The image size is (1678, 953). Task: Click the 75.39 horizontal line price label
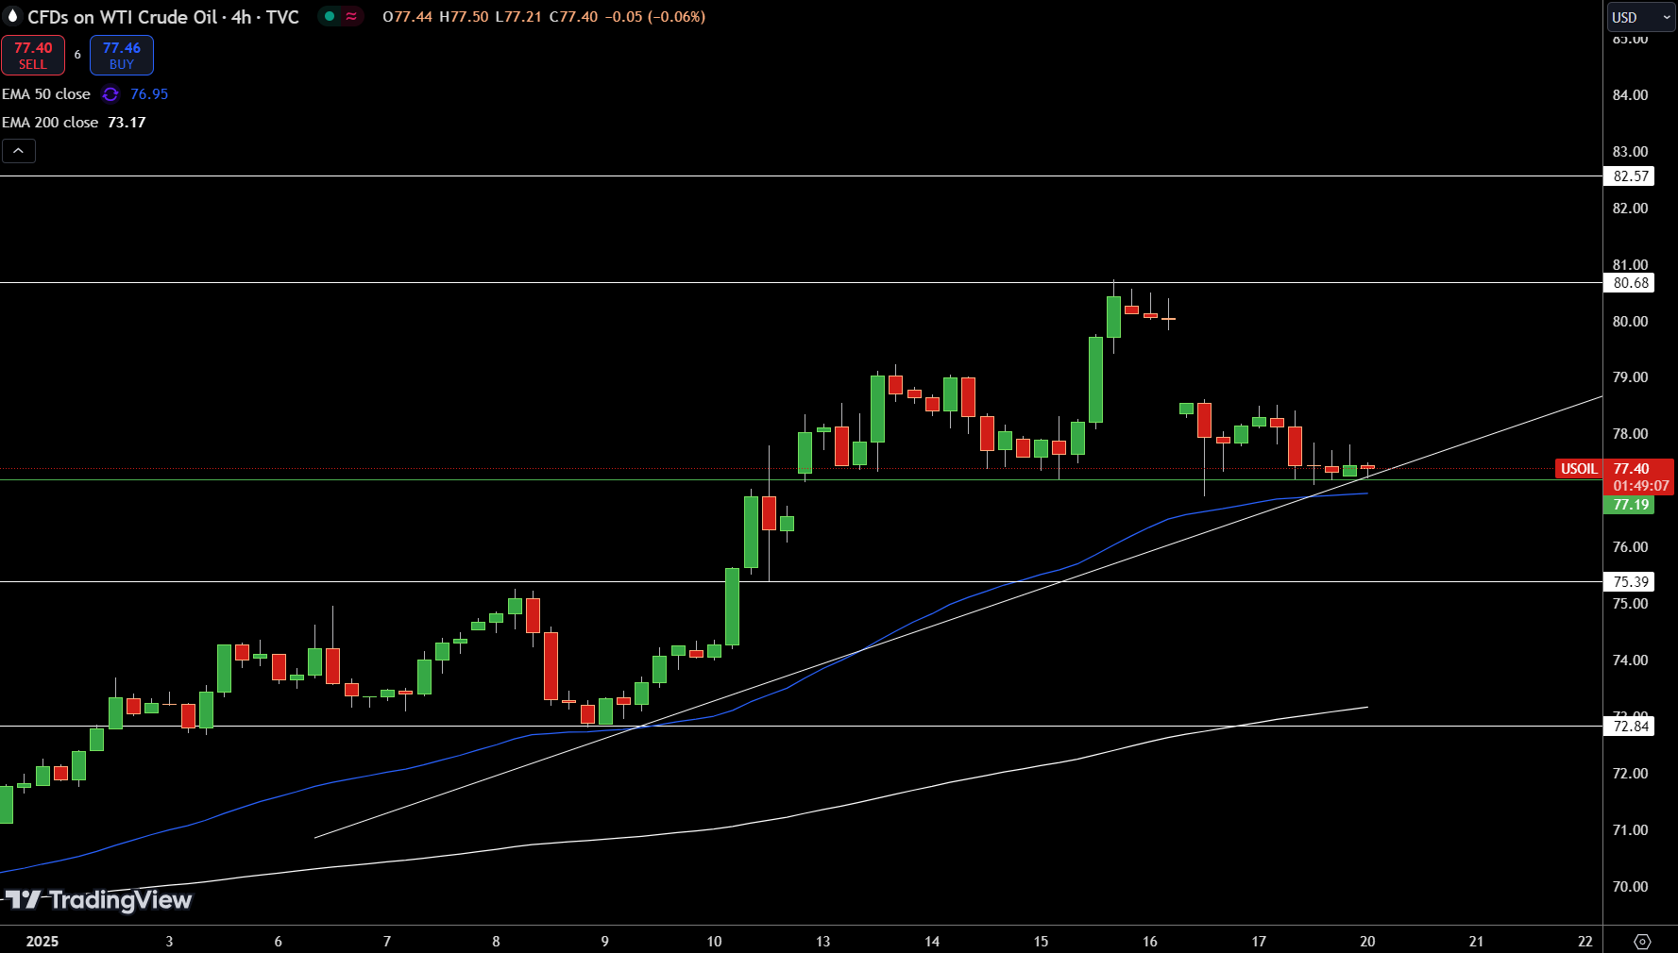tap(1630, 582)
